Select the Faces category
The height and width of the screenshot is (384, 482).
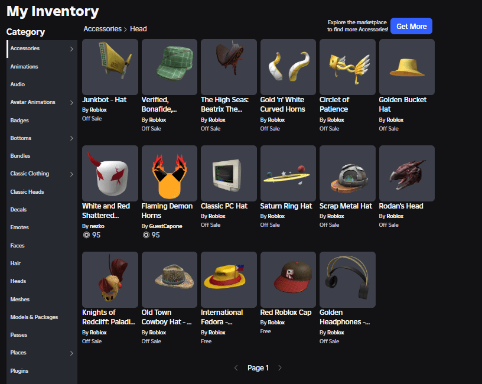[42, 246]
